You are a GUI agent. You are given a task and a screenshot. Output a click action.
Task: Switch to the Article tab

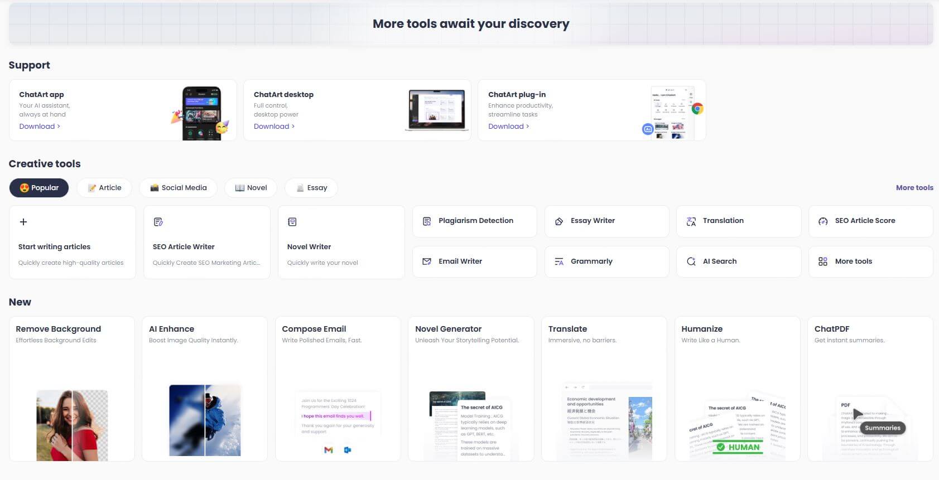coord(104,188)
